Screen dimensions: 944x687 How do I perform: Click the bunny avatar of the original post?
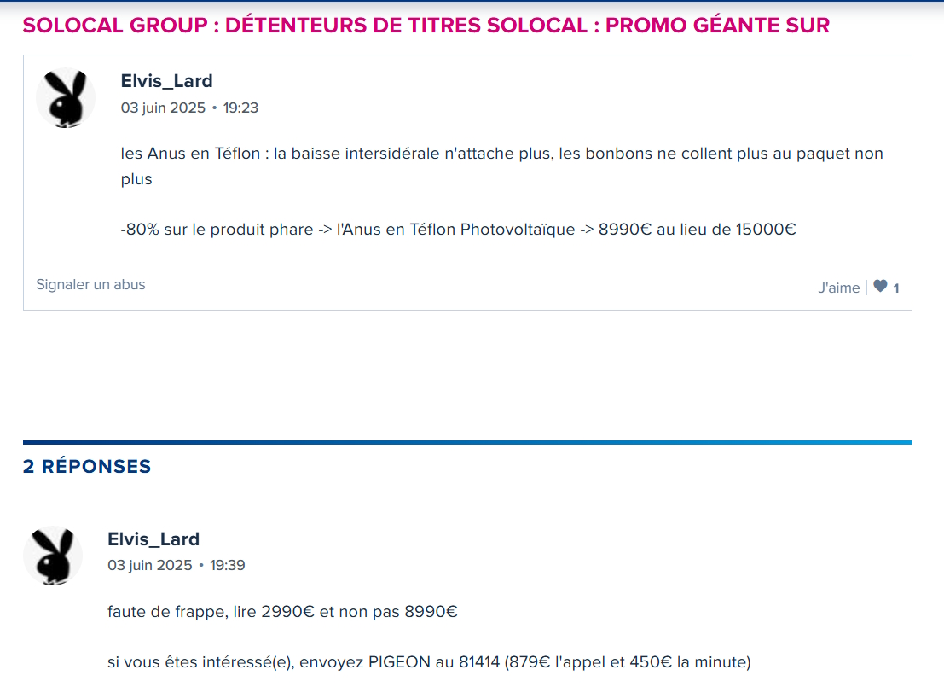tap(66, 98)
